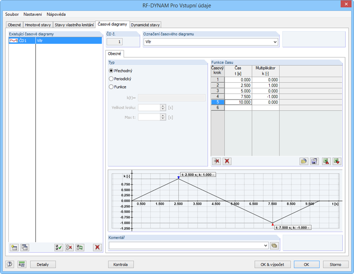Increase the Velikost kroku spinner

(163, 106)
